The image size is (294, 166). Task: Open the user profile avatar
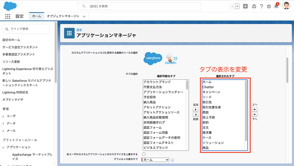pos(286,6)
